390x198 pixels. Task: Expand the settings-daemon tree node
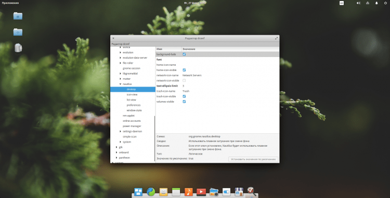(121, 131)
